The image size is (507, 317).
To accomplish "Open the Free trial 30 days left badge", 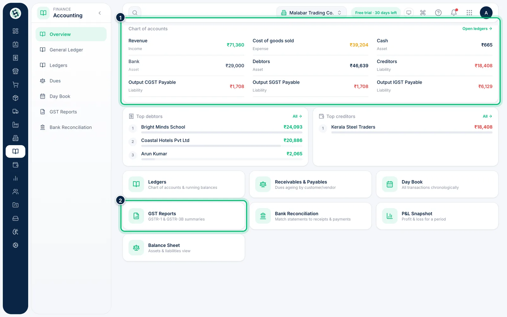I will pos(376,13).
